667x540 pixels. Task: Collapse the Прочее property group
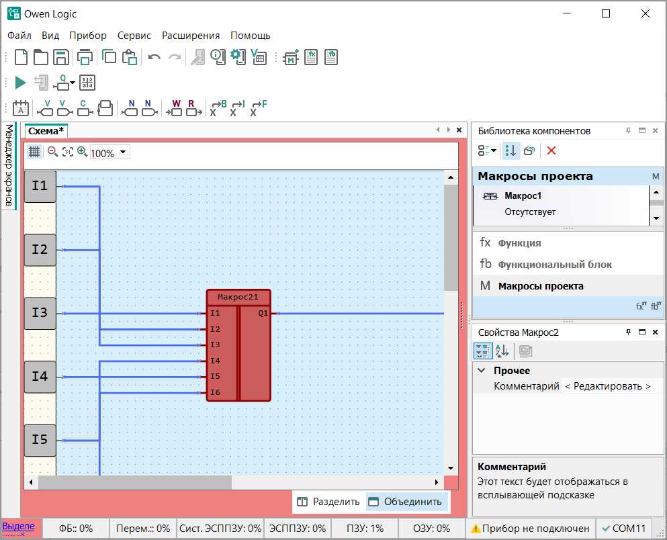[481, 371]
